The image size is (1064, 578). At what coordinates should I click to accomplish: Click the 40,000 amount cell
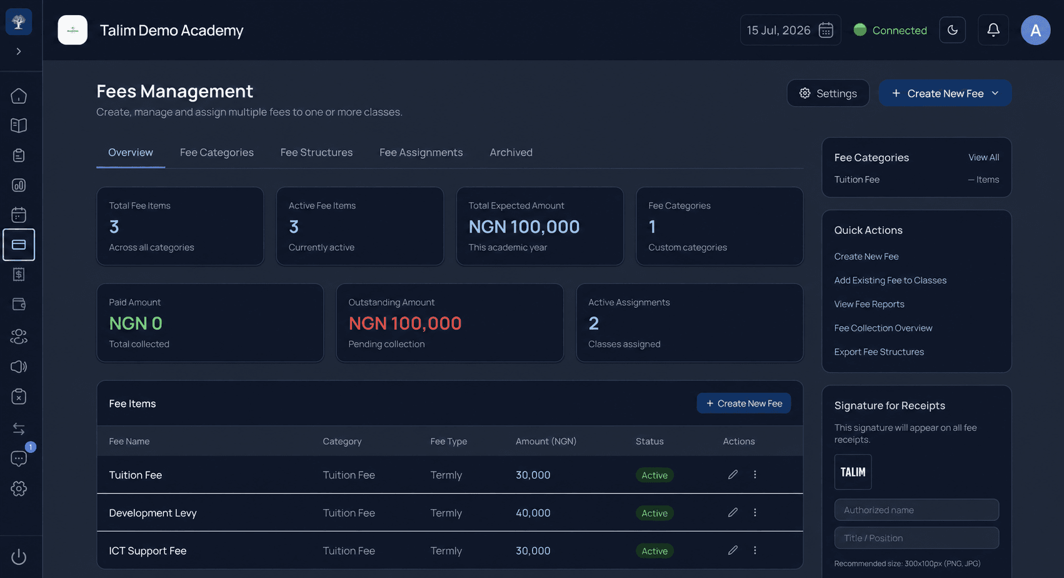(533, 513)
